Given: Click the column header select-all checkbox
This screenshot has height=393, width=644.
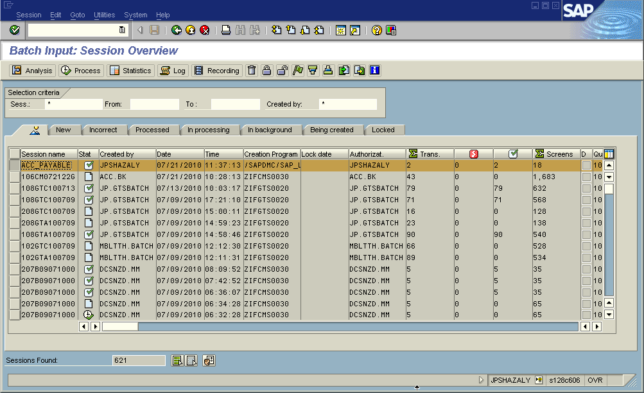Looking at the screenshot, I should [14, 153].
